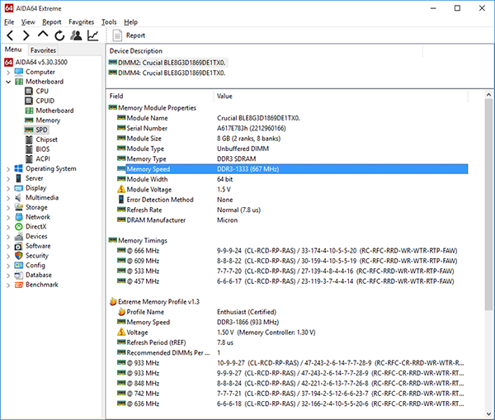Expand the Storage tree node
Viewport: 495px width, 420px height.
coord(8,208)
